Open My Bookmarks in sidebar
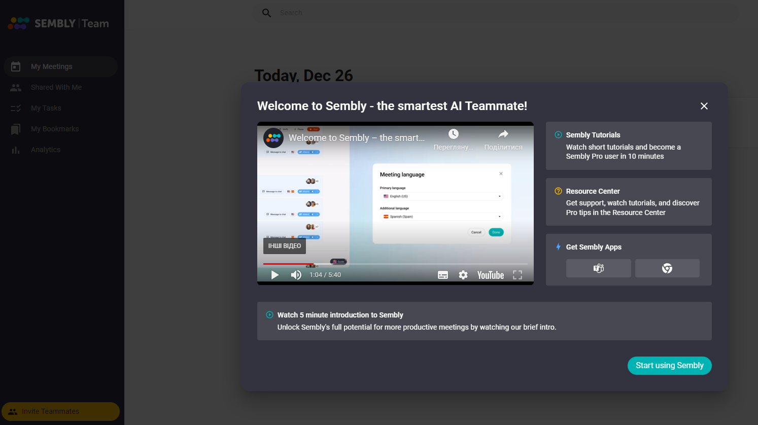The height and width of the screenshot is (425, 758). click(61, 129)
